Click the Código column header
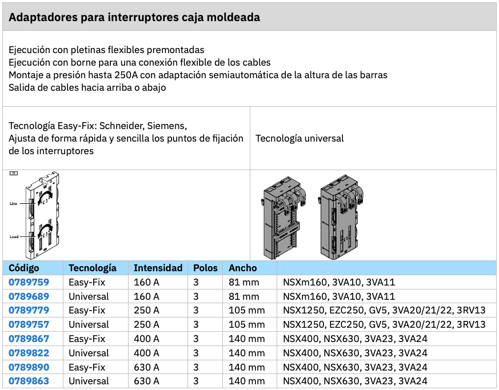 (23, 268)
